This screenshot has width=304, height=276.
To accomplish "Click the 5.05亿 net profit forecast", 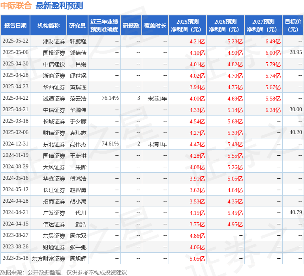I will 197,259.
